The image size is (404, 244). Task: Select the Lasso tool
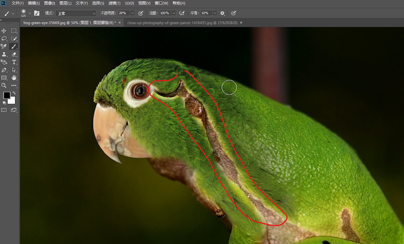point(4,39)
